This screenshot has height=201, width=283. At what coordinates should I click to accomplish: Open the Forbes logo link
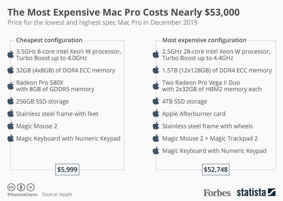pos(217,193)
